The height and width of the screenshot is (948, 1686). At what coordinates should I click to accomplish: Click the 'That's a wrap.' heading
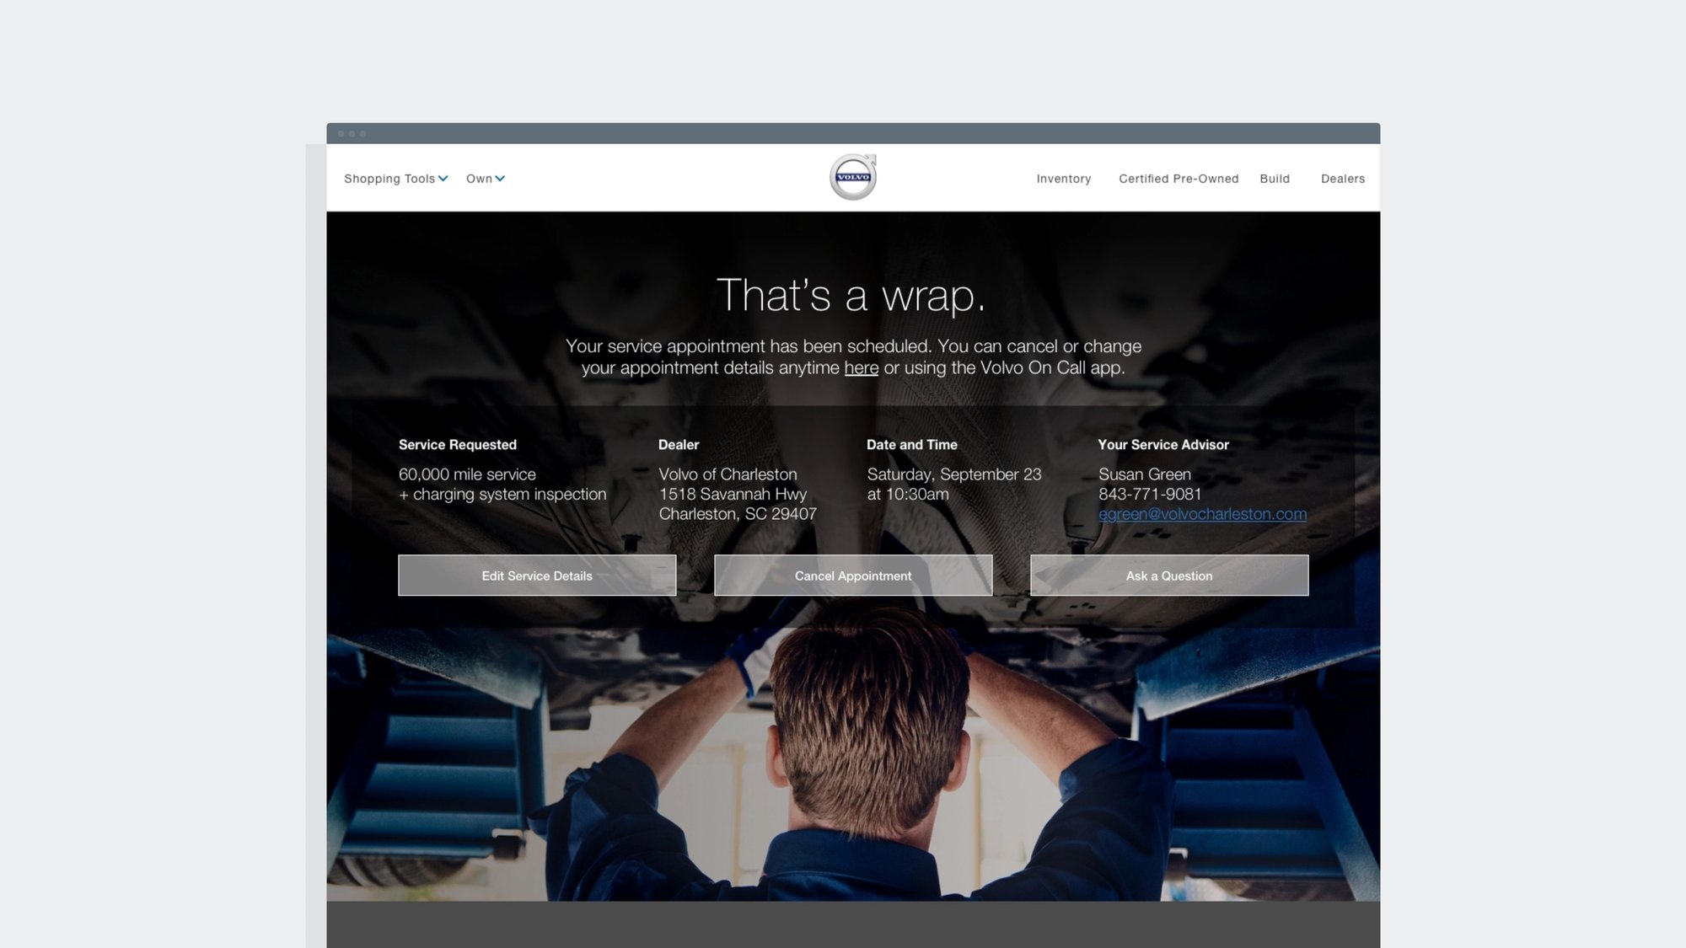[851, 296]
